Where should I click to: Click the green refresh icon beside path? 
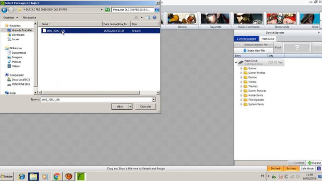click(x=107, y=10)
